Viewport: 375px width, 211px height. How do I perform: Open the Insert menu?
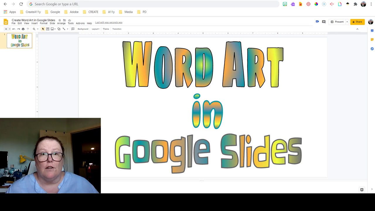pos(35,23)
